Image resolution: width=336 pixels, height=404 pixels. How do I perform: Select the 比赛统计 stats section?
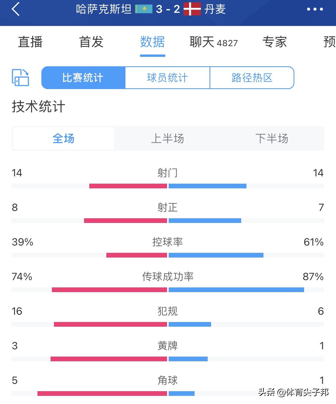tap(84, 78)
